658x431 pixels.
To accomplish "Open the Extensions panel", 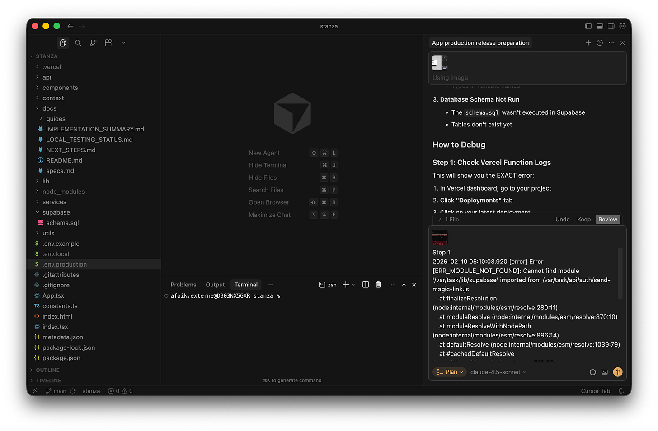I will [x=108, y=42].
